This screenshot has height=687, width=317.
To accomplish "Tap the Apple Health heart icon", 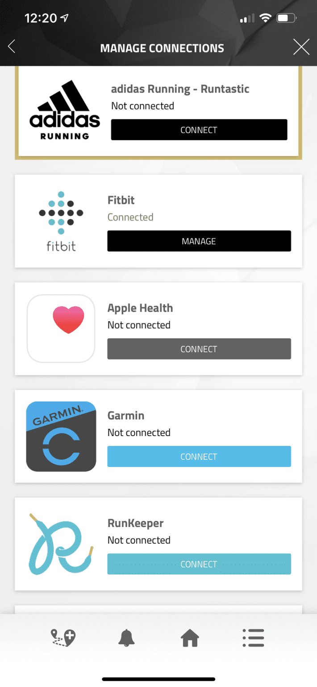I will click(x=68, y=319).
